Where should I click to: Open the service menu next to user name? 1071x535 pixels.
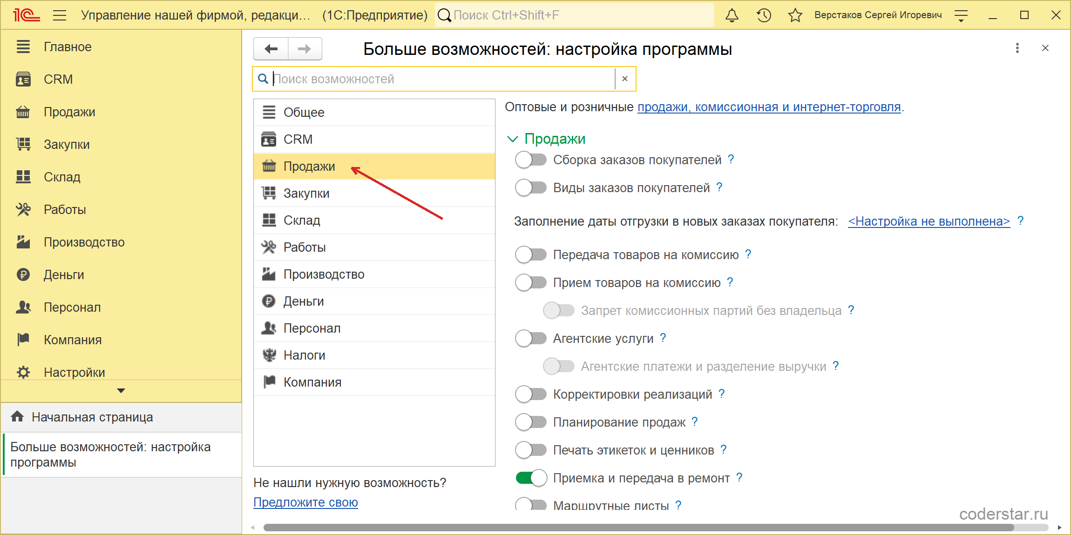pyautogui.click(x=961, y=15)
